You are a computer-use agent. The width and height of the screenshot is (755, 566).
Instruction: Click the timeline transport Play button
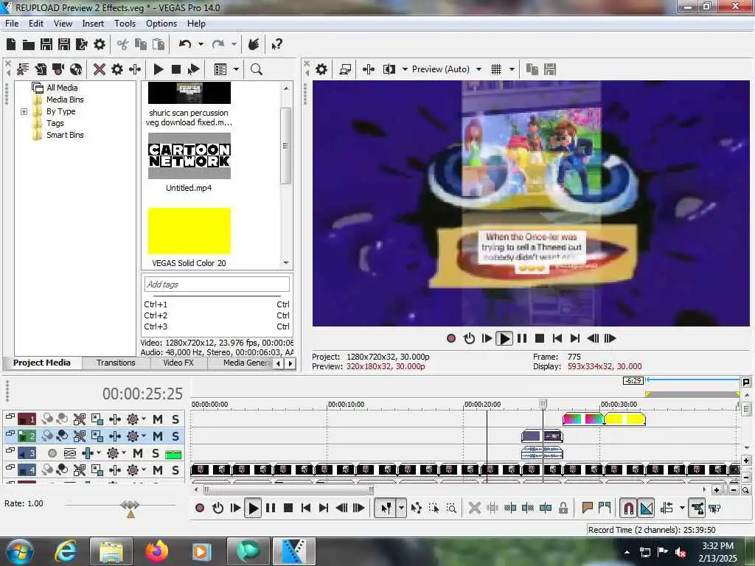tap(253, 508)
